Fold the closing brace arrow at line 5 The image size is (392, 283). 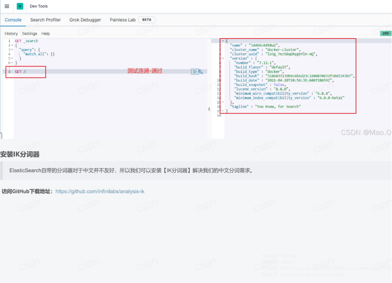tap(12, 58)
